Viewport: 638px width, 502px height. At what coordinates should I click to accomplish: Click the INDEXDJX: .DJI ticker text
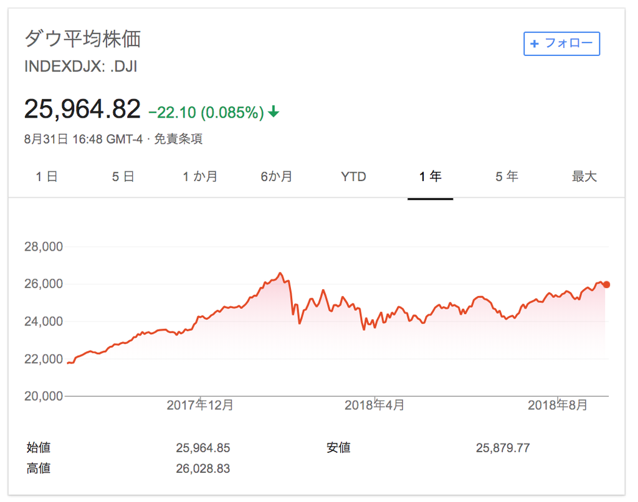point(80,66)
